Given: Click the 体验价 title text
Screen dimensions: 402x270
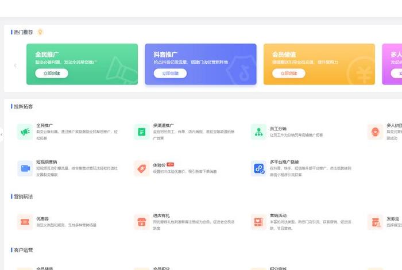Looking at the screenshot, I should coord(159,165).
